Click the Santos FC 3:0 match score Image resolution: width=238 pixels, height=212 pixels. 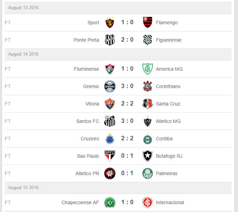pyautogui.click(x=127, y=121)
